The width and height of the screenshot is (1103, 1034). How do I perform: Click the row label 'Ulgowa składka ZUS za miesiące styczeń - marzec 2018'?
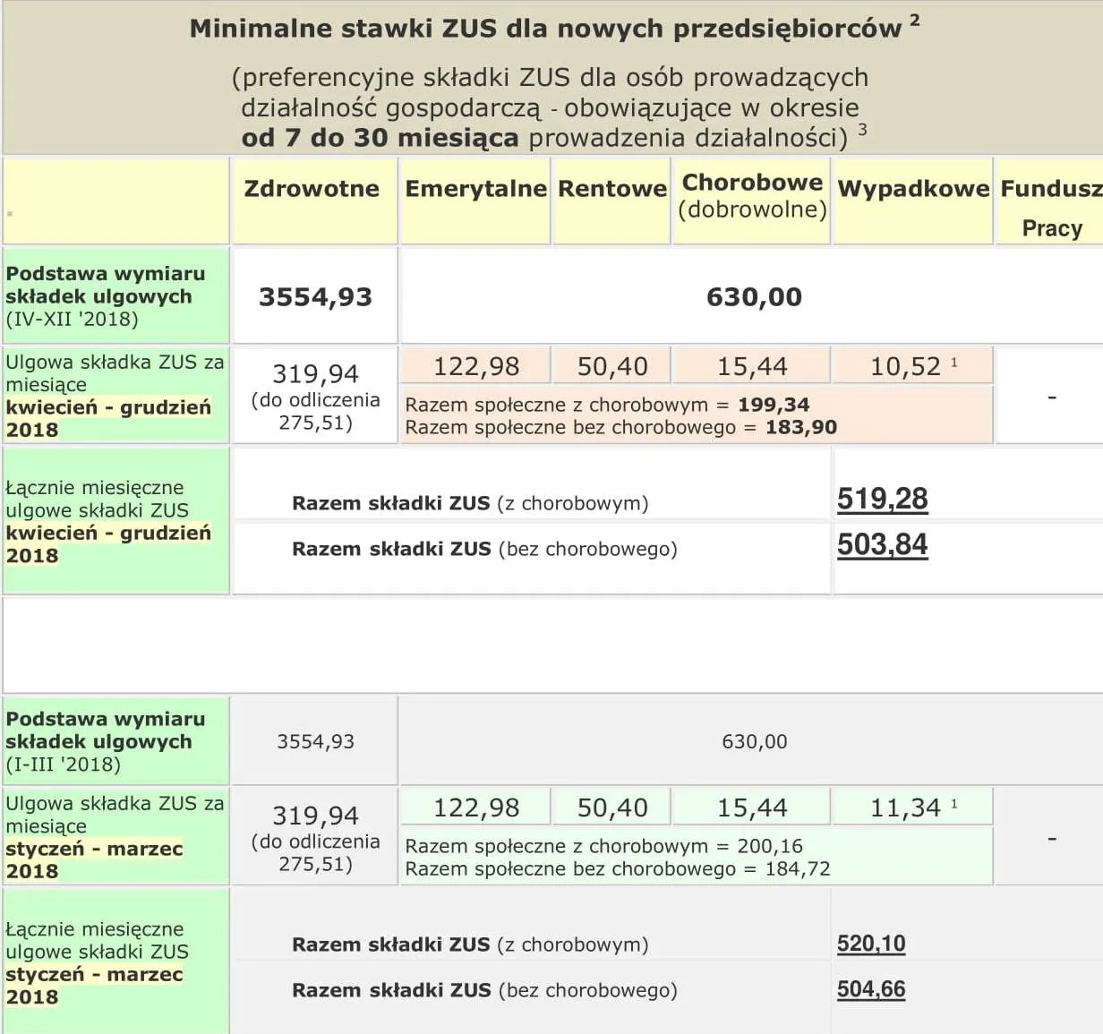tap(115, 837)
